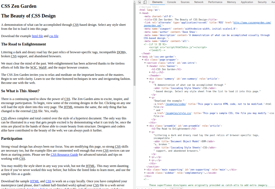
Task: Collapse the body css-zen-garden node
Action: (x=140, y=57)
